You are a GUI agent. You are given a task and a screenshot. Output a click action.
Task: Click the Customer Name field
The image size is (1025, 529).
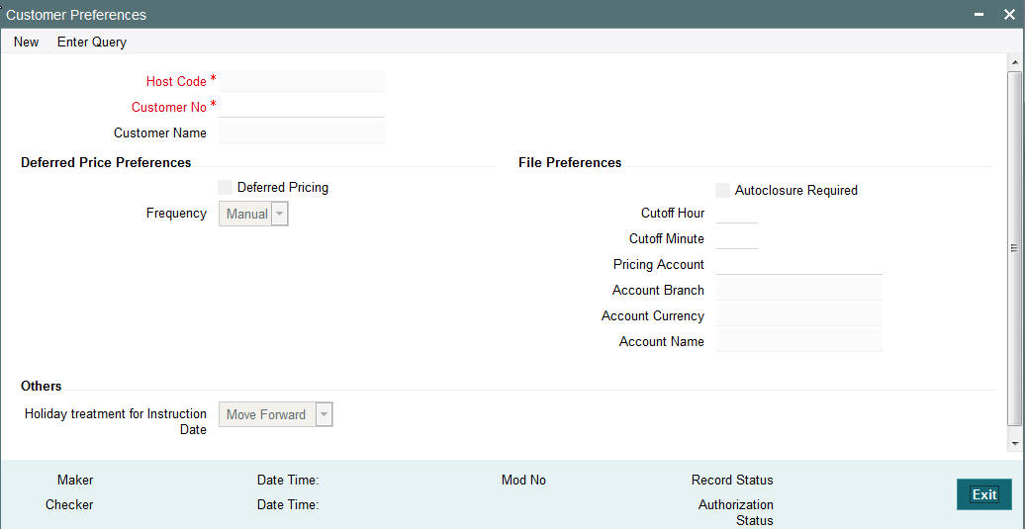click(302, 132)
